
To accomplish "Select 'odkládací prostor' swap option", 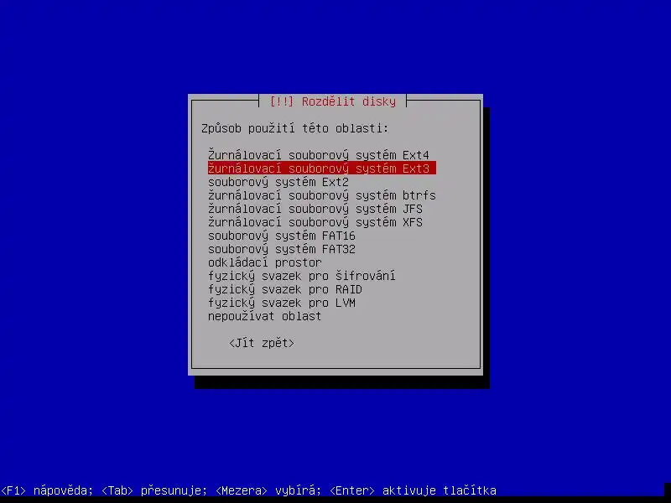I will (x=265, y=262).
